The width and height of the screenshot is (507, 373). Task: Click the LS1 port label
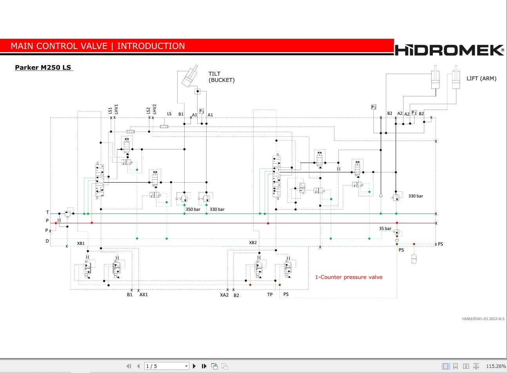coord(110,111)
